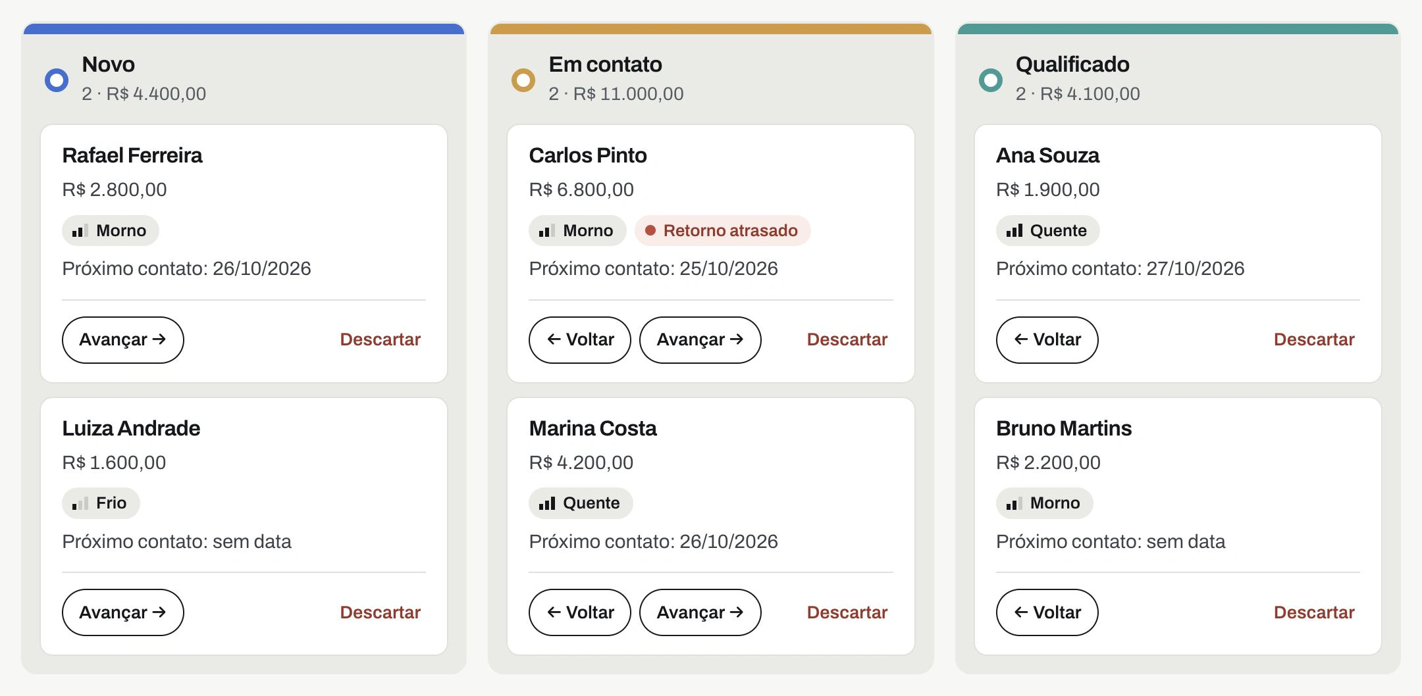Image resolution: width=1422 pixels, height=696 pixels.
Task: Discard the Luiza Andrade lead
Action: pos(380,612)
